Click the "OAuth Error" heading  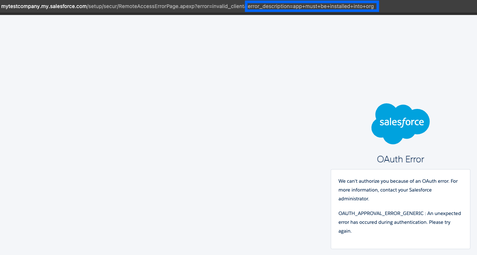400,159
